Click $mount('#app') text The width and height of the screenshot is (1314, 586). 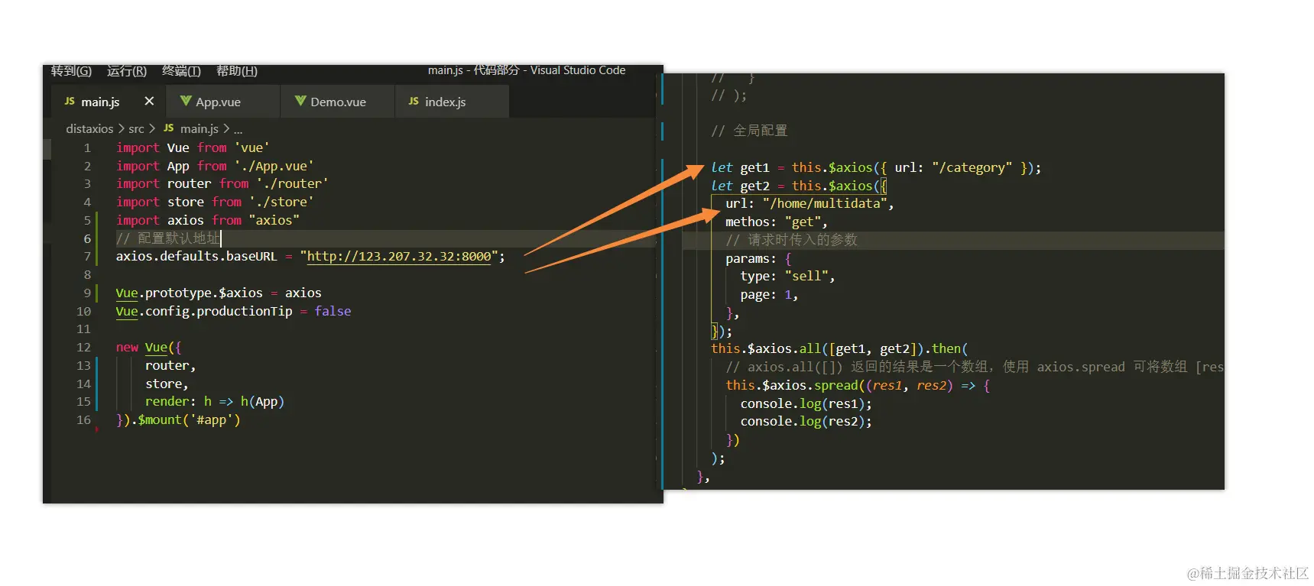point(189,420)
